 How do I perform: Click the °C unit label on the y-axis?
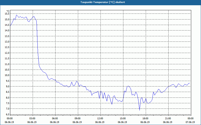point(8,11)
